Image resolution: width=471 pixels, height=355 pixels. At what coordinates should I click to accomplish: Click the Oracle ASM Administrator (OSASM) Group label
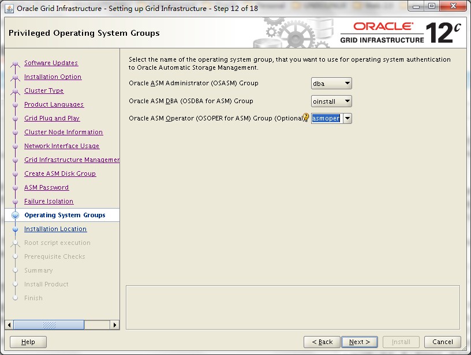click(193, 83)
